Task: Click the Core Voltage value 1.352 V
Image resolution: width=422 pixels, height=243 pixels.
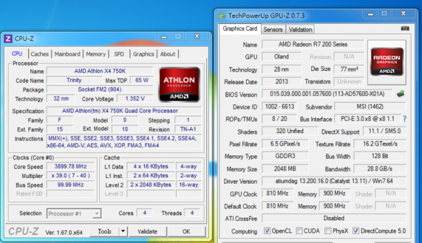Action: (x=135, y=99)
